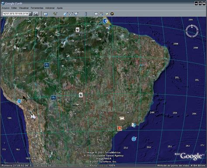Open the coordinates search dropdown arrow
Viewport: 207px width, 168px height.
pyautogui.click(x=31, y=14)
